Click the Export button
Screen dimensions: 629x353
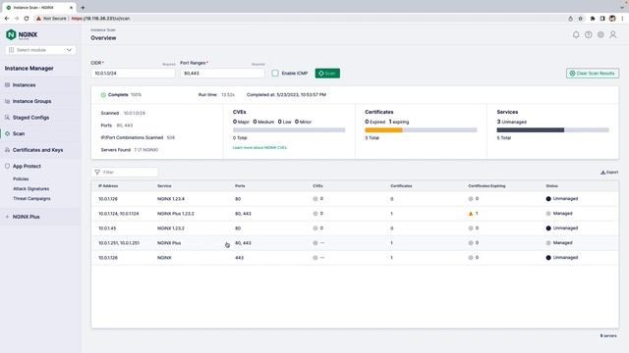pos(609,173)
